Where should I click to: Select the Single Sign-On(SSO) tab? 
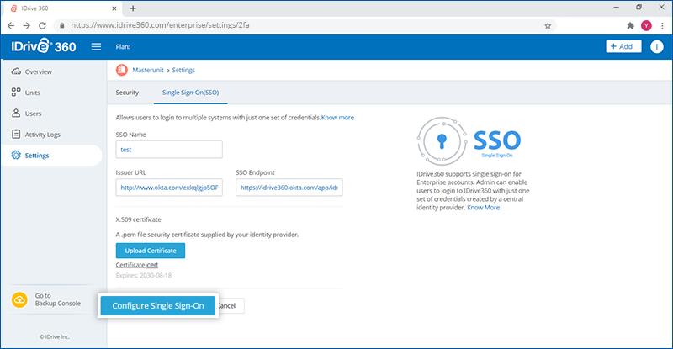click(x=191, y=93)
